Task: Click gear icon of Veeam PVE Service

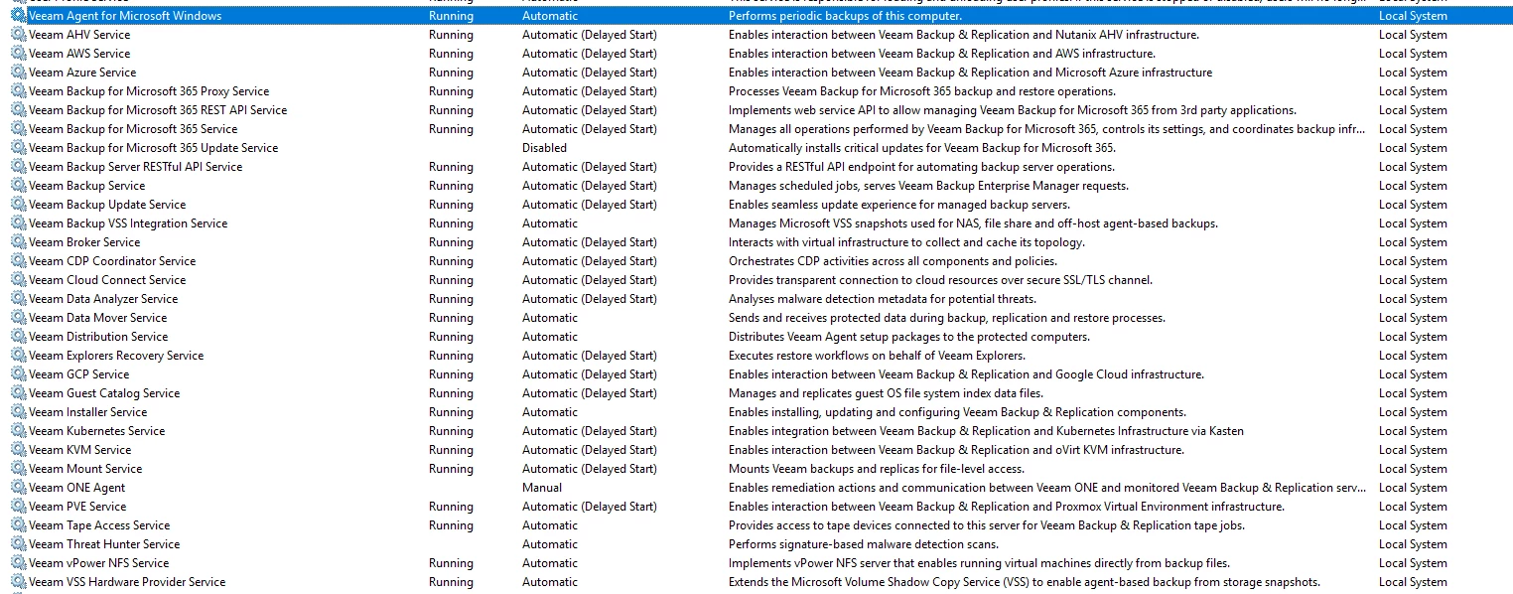Action: (x=19, y=507)
